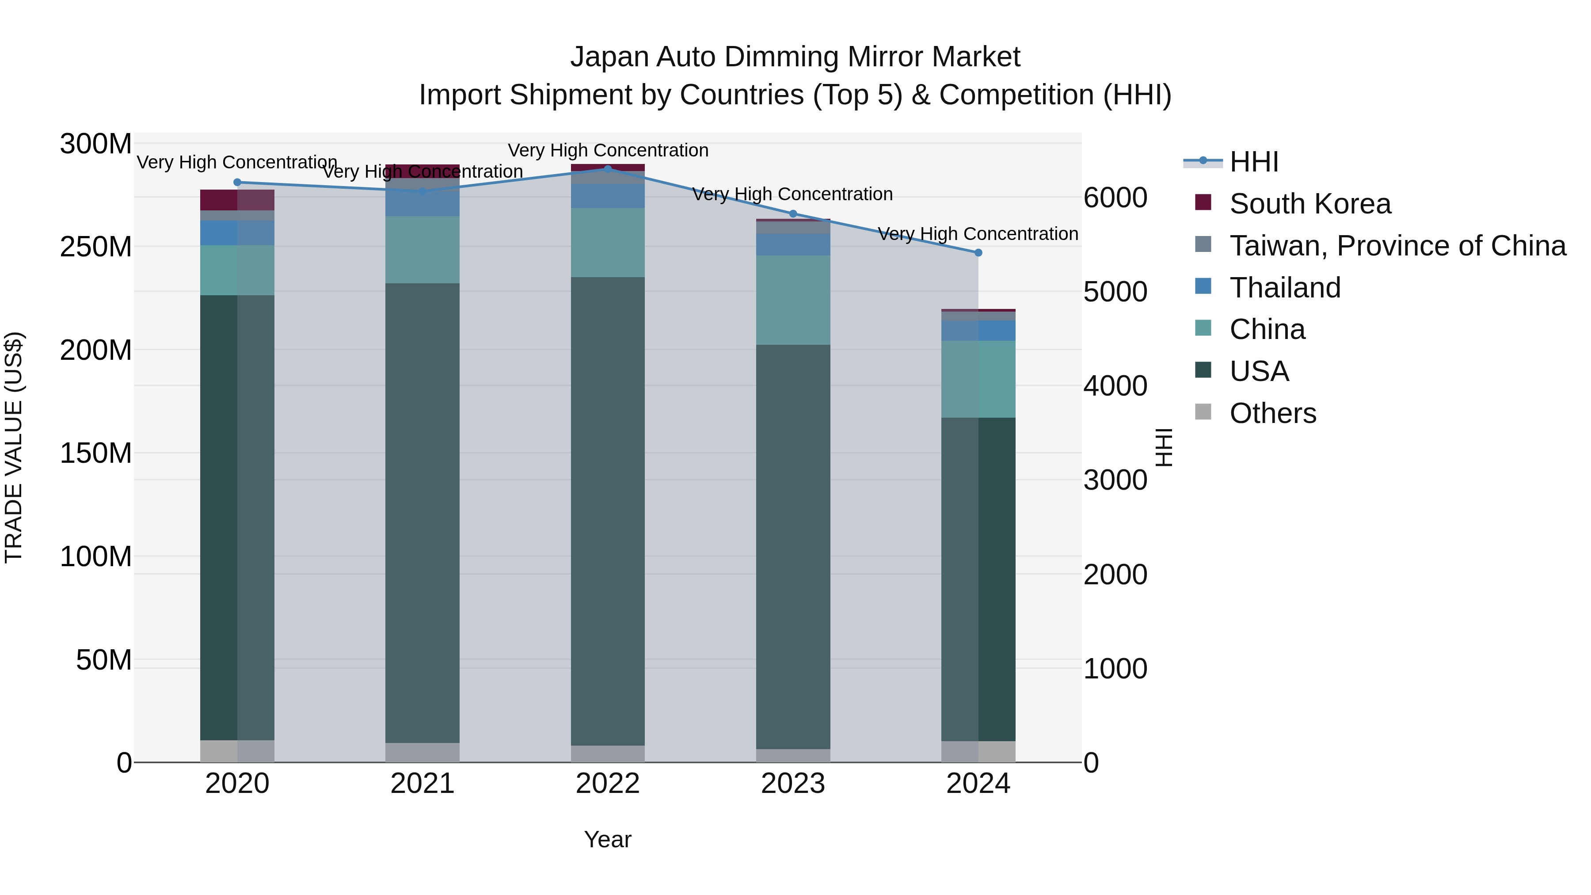The image size is (1591, 895).
Task: Click USA segment of 2022 bar
Action: tap(608, 511)
